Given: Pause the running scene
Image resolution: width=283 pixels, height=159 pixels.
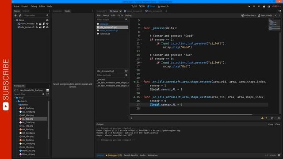Looking at the screenshot, I should (254, 6).
